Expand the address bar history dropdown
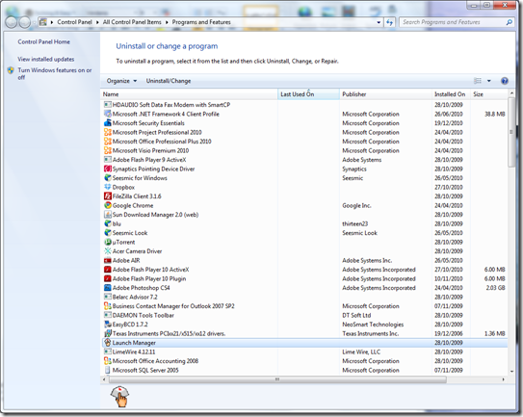Image resolution: width=523 pixels, height=417 pixels. [379, 22]
